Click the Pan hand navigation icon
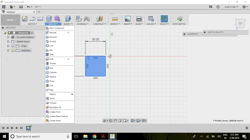This screenshot has width=250, height=140. tap(115, 121)
